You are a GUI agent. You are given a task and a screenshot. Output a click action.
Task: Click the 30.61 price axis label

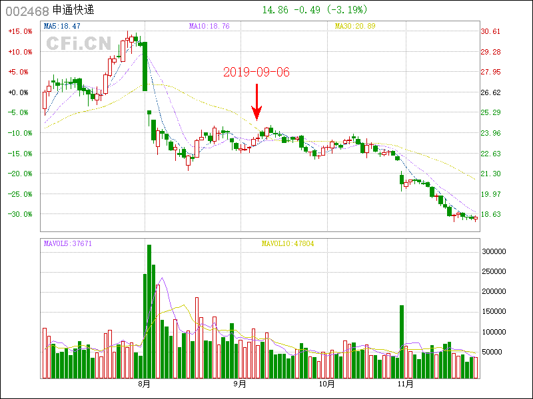pos(490,31)
